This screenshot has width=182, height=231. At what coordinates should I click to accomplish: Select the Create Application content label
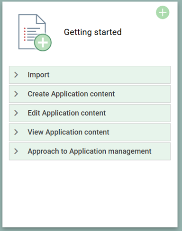(x=71, y=94)
